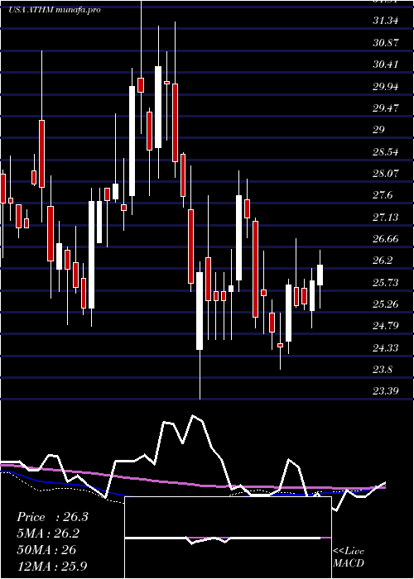
Task: Click inside the MACD inset box
Action: click(228, 538)
